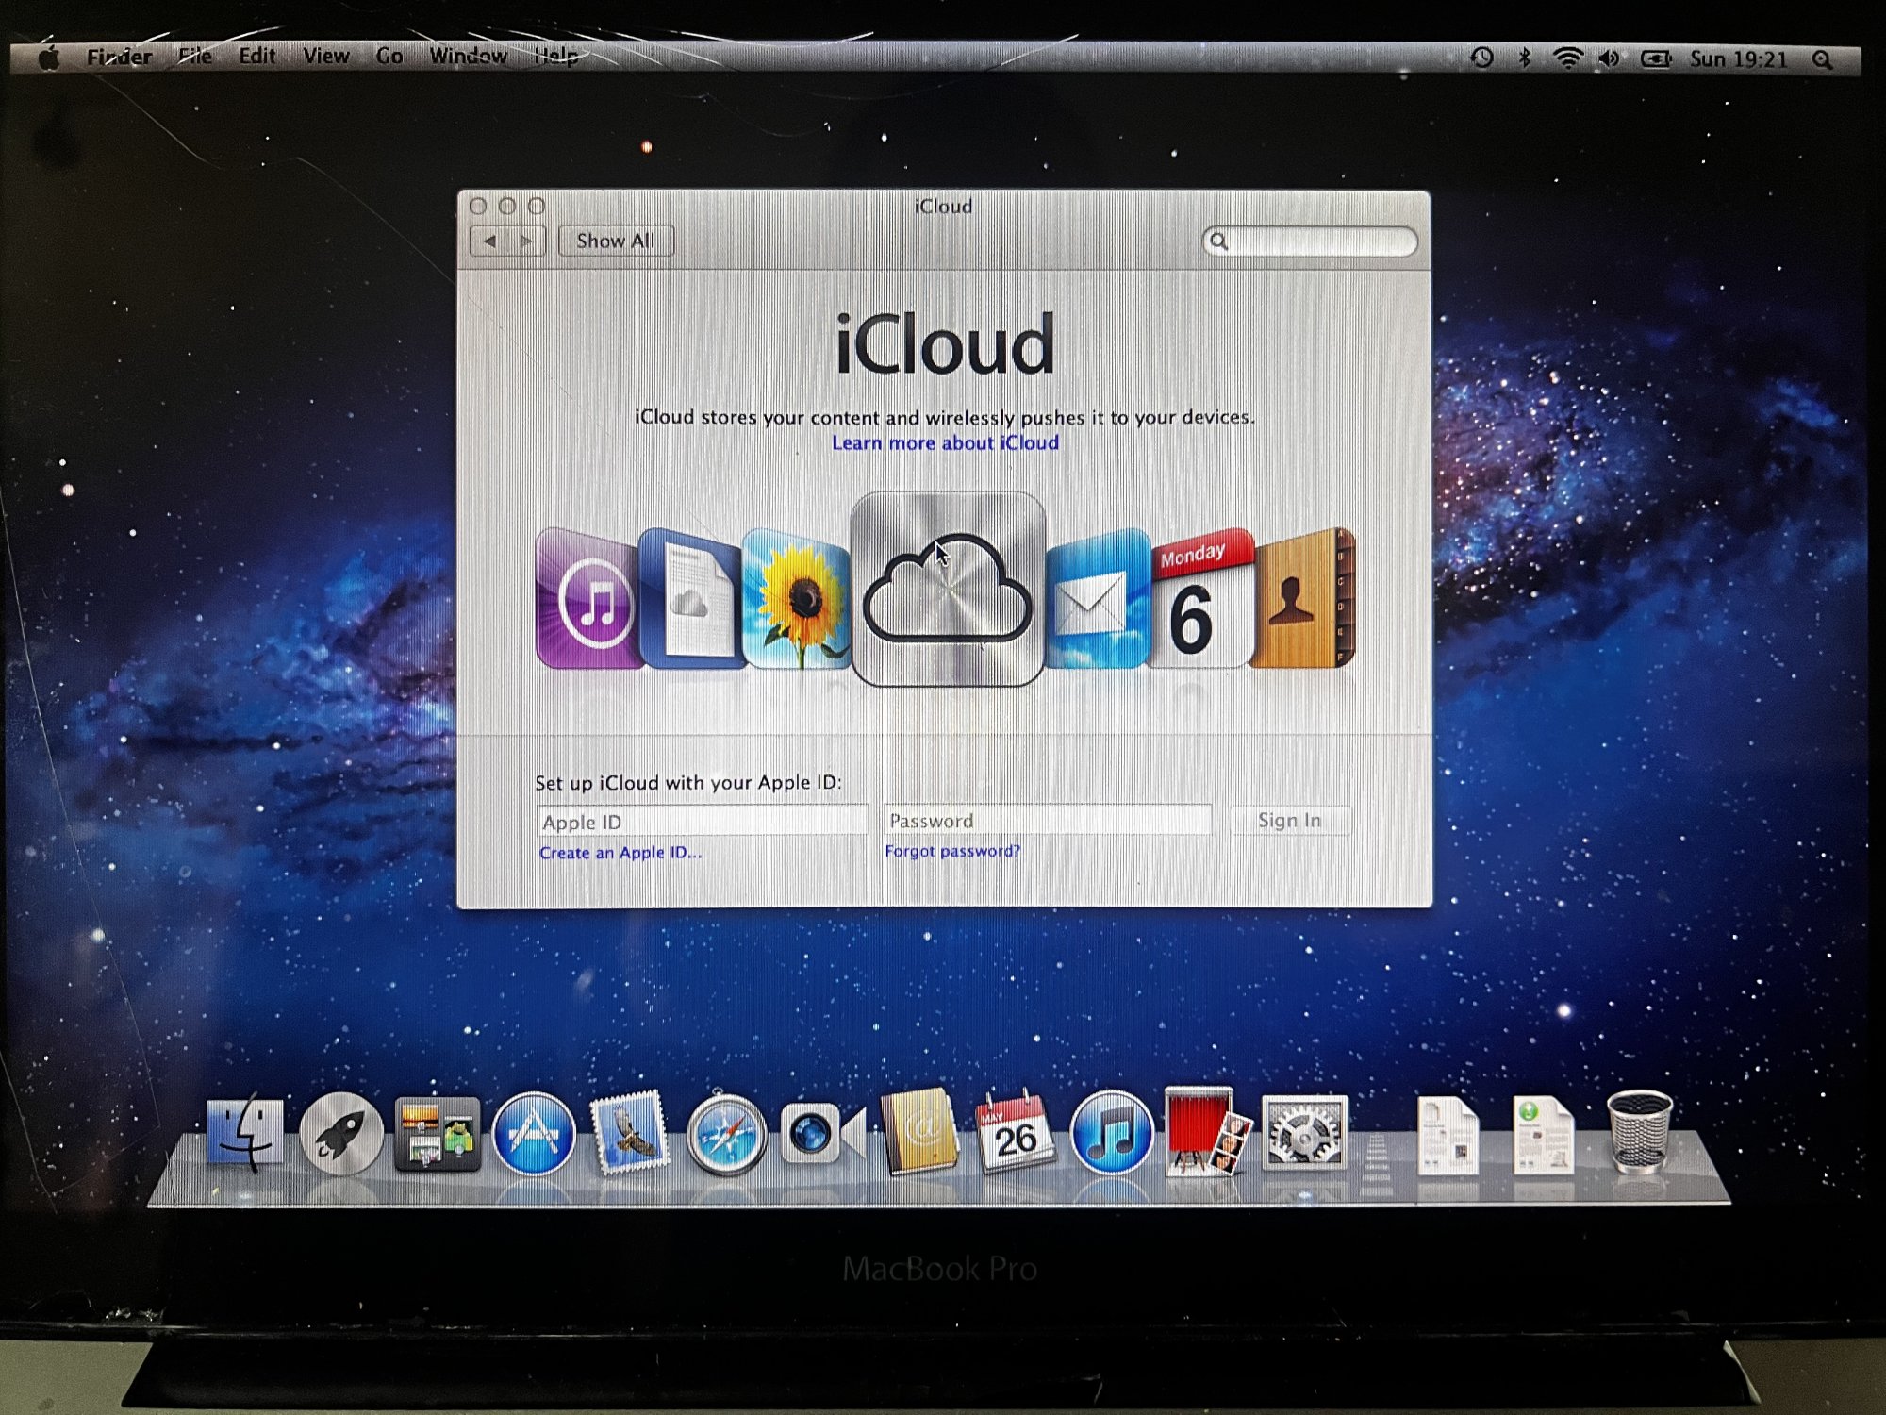Click the Show All button

616,241
